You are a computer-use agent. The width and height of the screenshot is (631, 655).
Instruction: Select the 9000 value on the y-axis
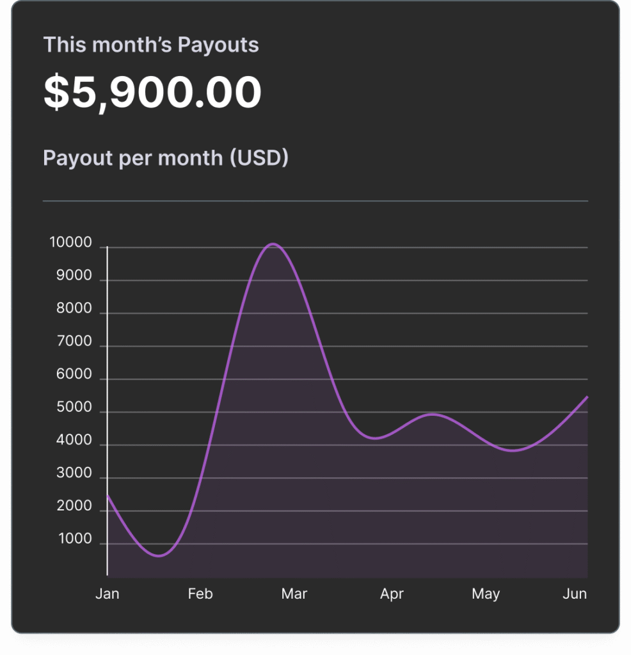pos(74,276)
